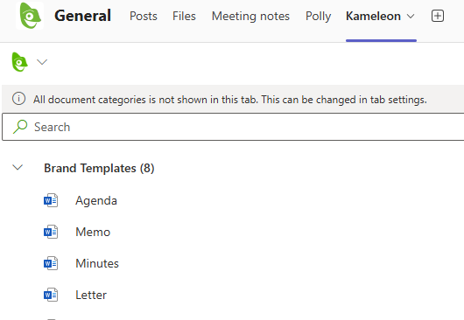Select the Polly tab
This screenshot has height=320, width=464.
pyautogui.click(x=318, y=16)
